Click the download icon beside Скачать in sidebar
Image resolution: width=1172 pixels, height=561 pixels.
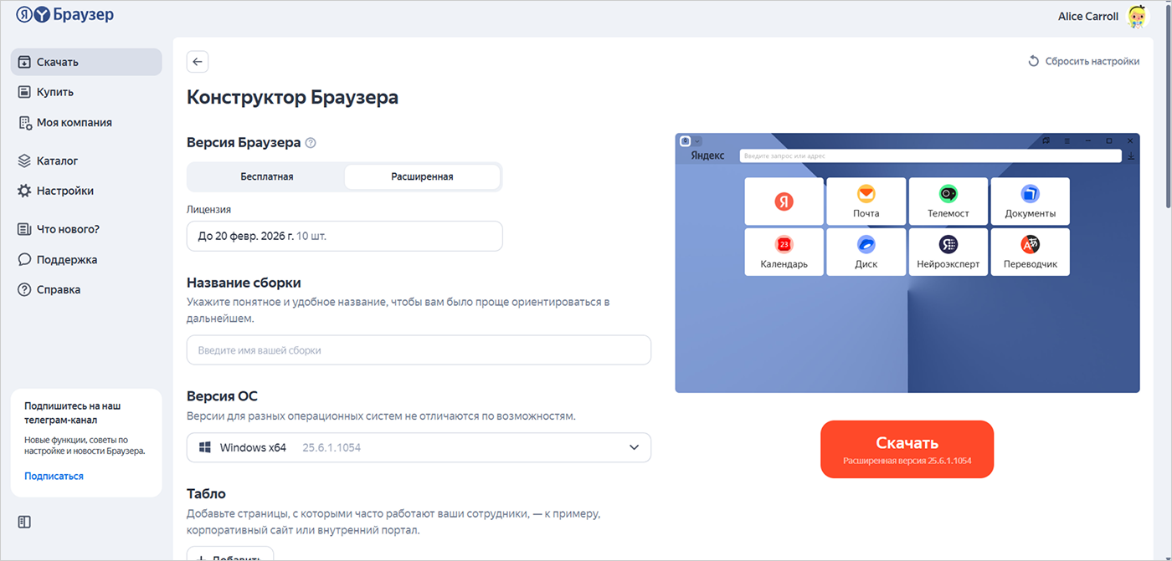(x=24, y=62)
